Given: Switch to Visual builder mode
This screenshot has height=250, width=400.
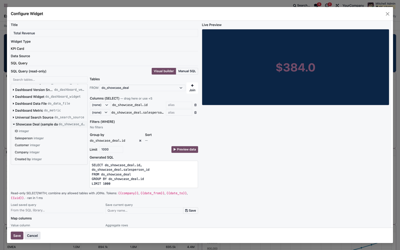Looking at the screenshot, I should pos(164,71).
